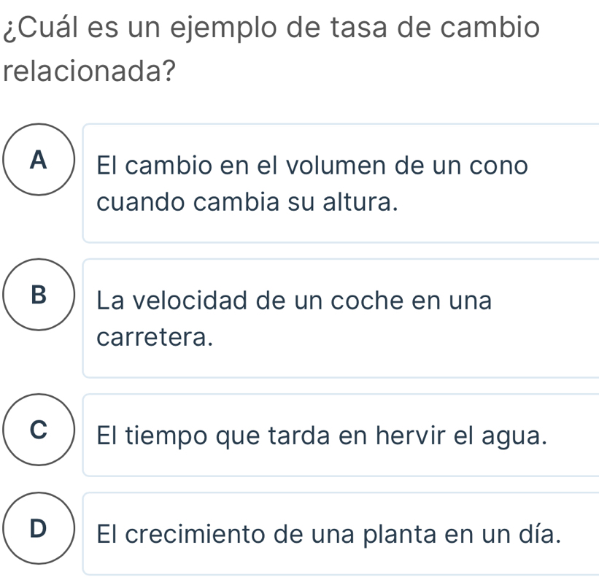Select the circle labeled A
The width and height of the screenshot is (599, 580).
(39, 159)
